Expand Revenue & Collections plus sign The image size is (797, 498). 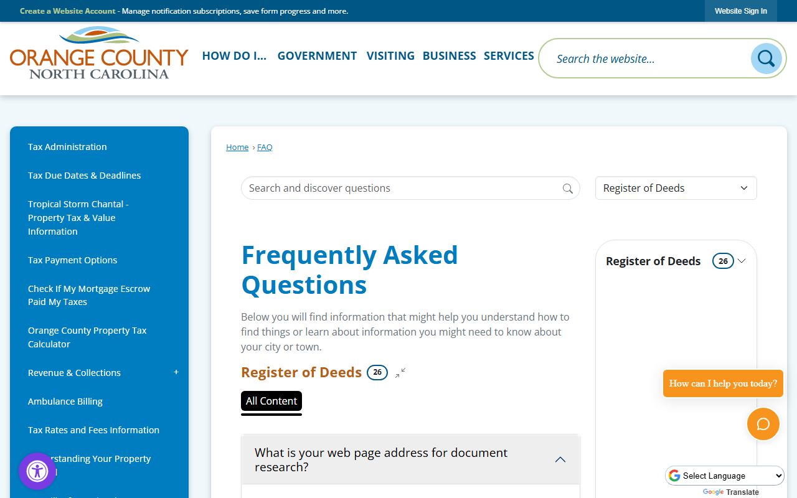(x=176, y=372)
